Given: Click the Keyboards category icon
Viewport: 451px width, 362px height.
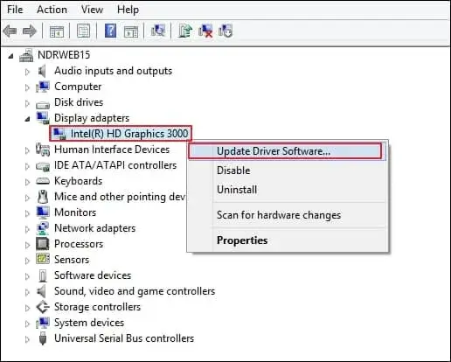Looking at the screenshot, I should pyautogui.click(x=43, y=181).
